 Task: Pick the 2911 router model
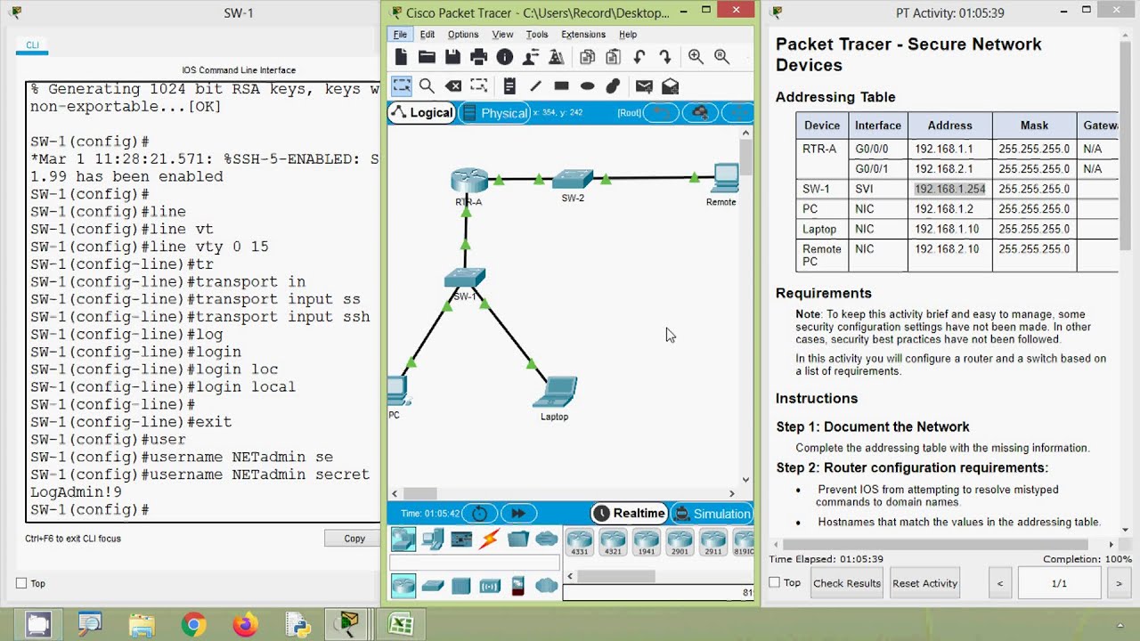tap(712, 542)
